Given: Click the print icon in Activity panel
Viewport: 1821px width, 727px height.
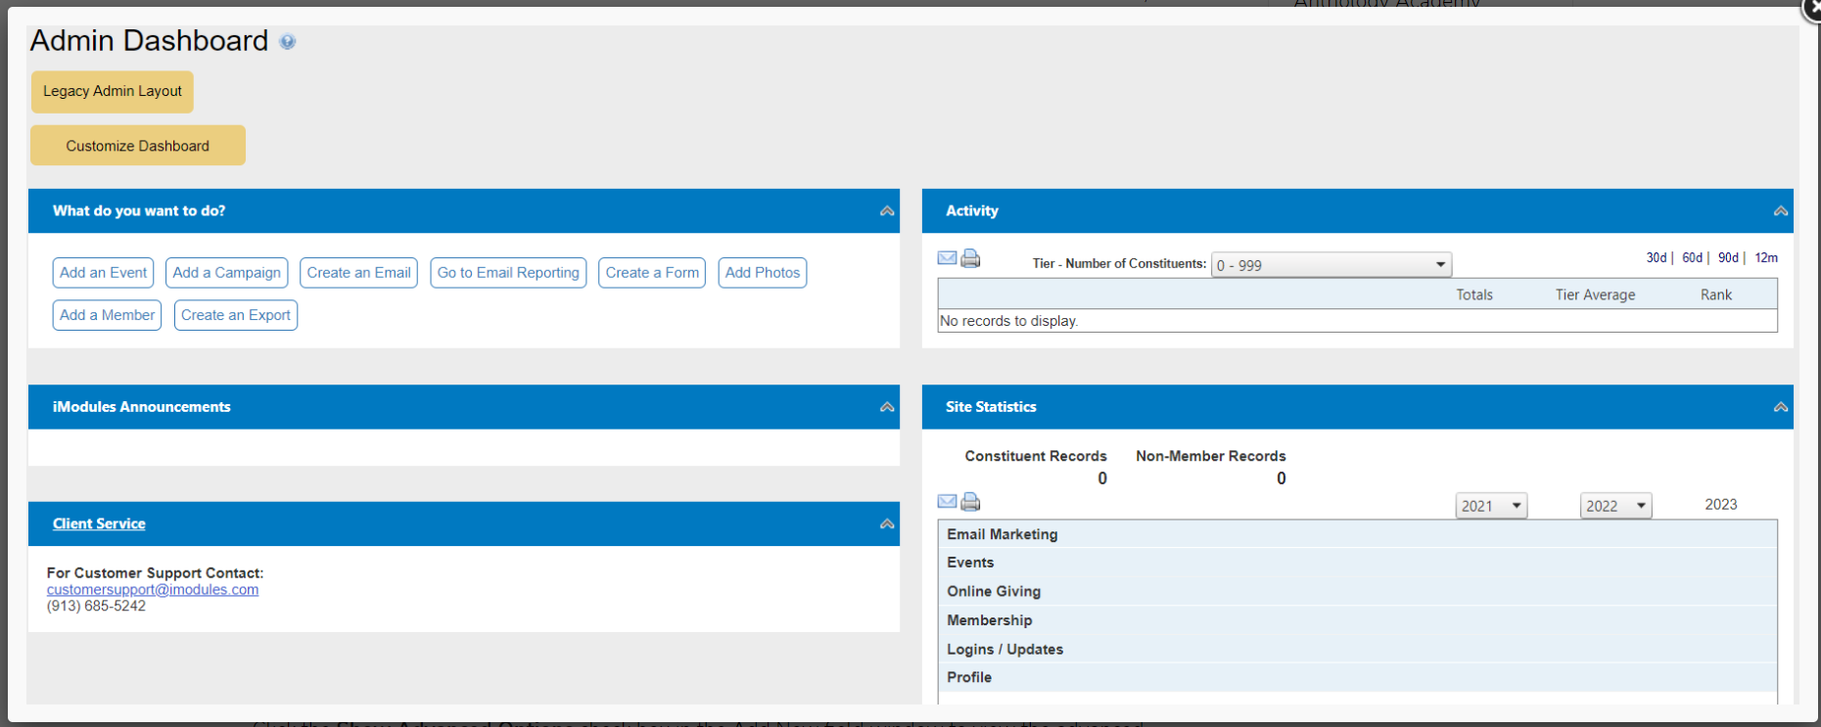Looking at the screenshot, I should [970, 258].
